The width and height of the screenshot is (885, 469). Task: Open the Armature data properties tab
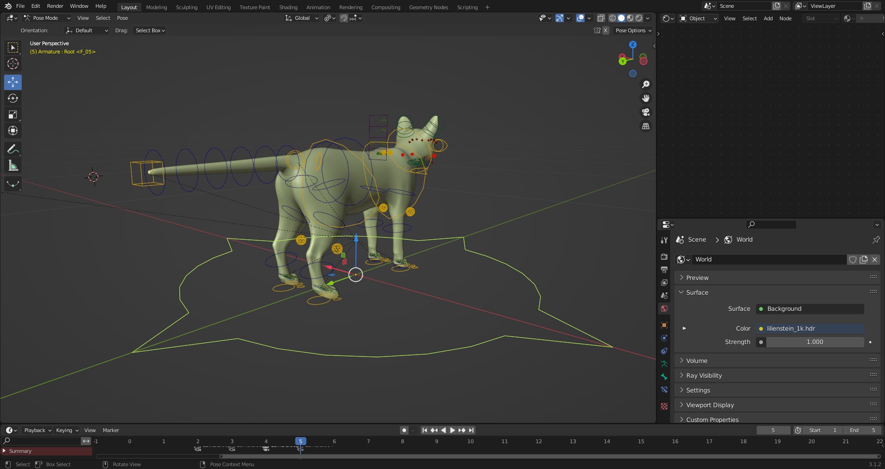[x=664, y=364]
